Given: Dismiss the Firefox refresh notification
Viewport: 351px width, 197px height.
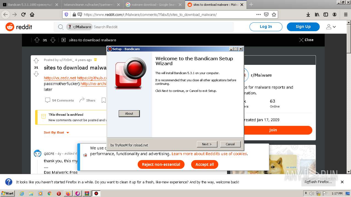Looking at the screenshot, I should point(342,182).
